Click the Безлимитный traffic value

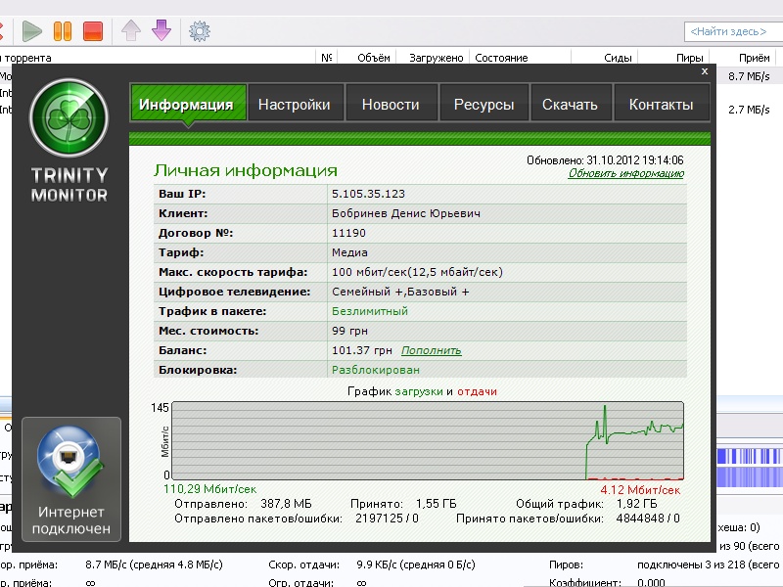(x=370, y=311)
